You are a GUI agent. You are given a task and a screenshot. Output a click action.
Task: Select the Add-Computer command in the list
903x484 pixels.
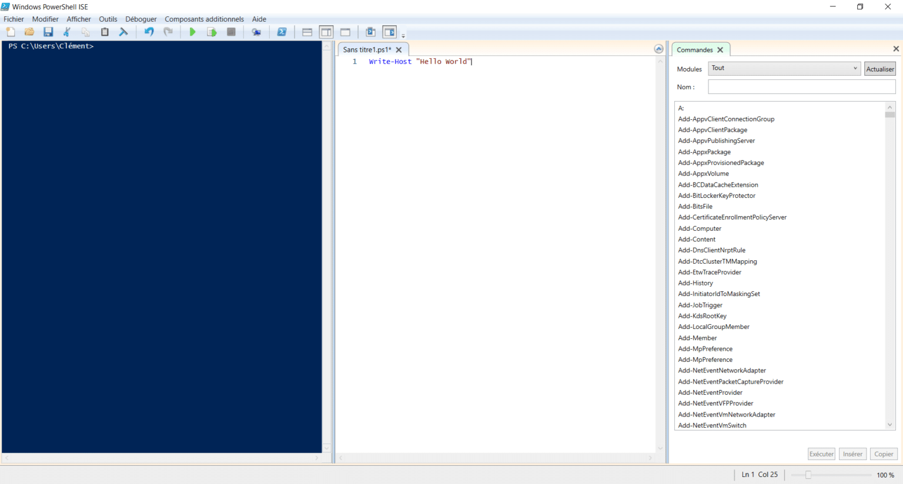click(x=700, y=228)
